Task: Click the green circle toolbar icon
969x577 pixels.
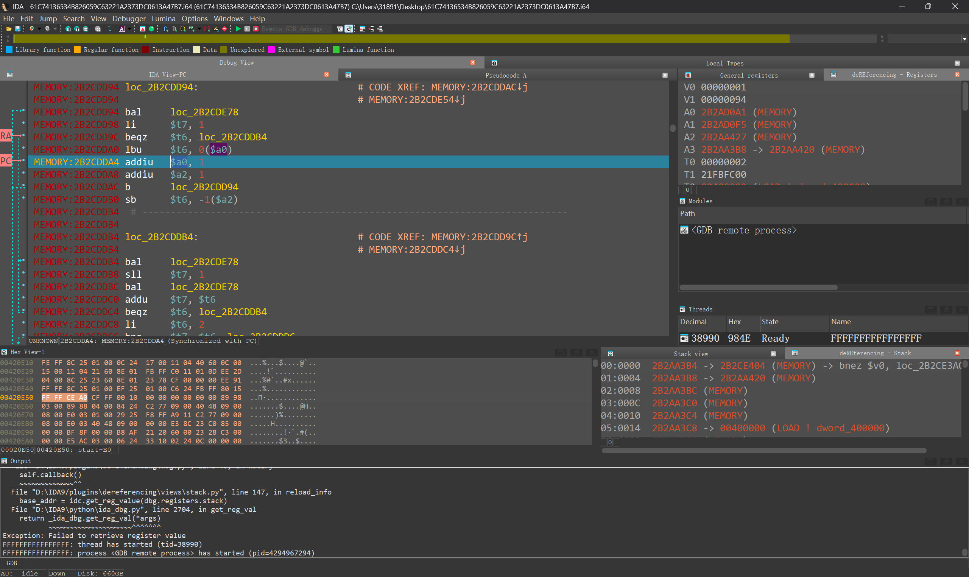Action: (x=151, y=29)
